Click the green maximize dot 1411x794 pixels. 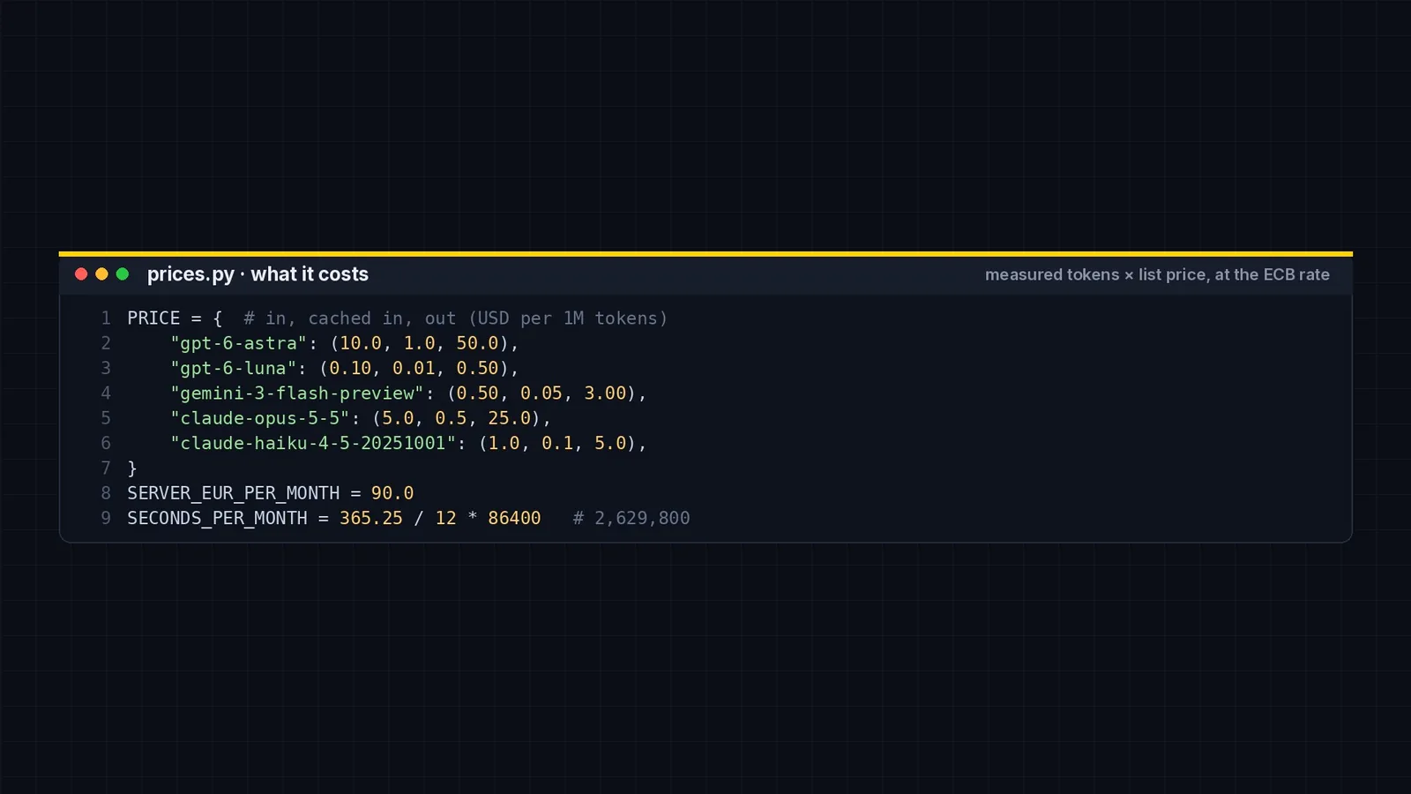click(123, 274)
